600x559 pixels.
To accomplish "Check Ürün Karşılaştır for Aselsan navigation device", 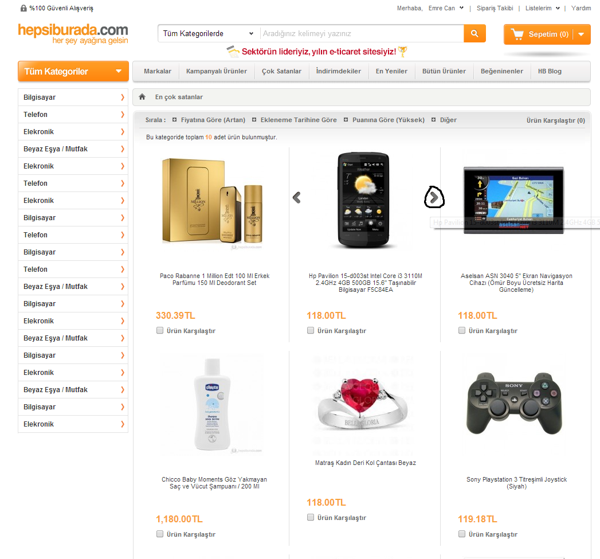I will tap(462, 330).
